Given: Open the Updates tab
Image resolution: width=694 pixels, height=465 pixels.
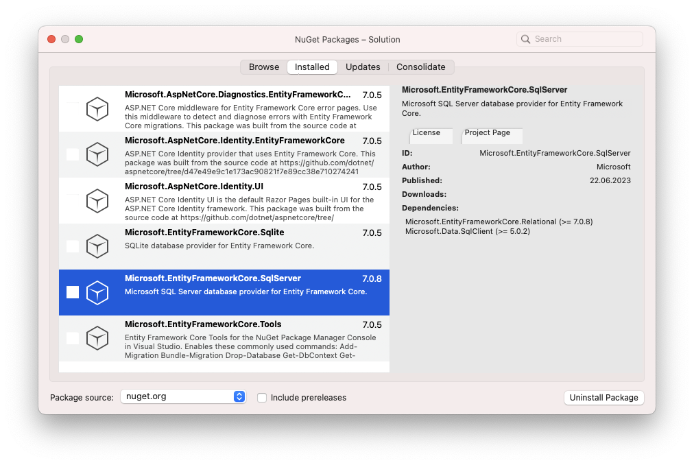Looking at the screenshot, I should [363, 67].
